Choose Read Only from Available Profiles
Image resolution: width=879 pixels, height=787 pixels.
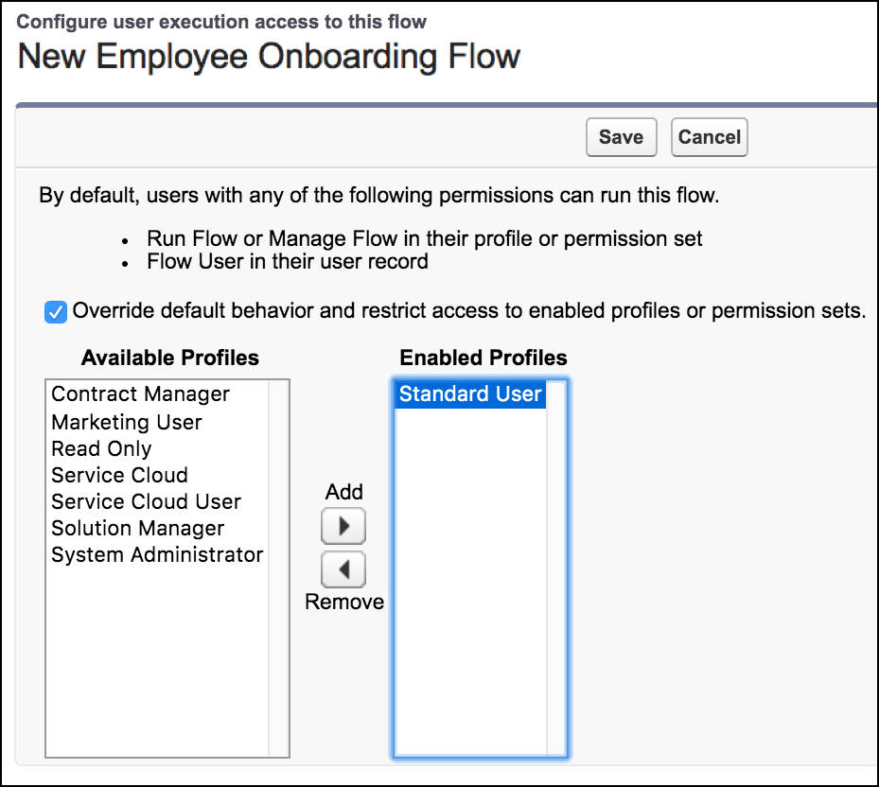click(x=101, y=448)
